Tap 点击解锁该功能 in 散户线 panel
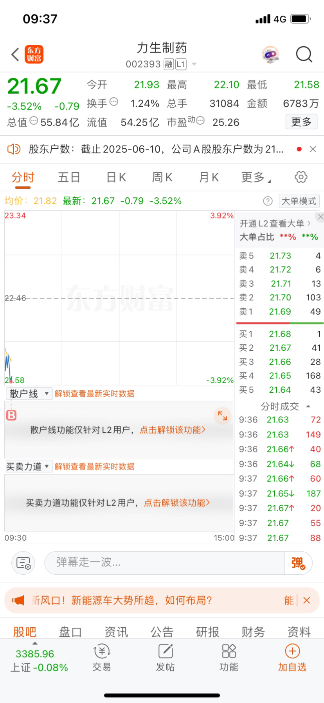This screenshot has height=703, width=324. pyautogui.click(x=172, y=430)
